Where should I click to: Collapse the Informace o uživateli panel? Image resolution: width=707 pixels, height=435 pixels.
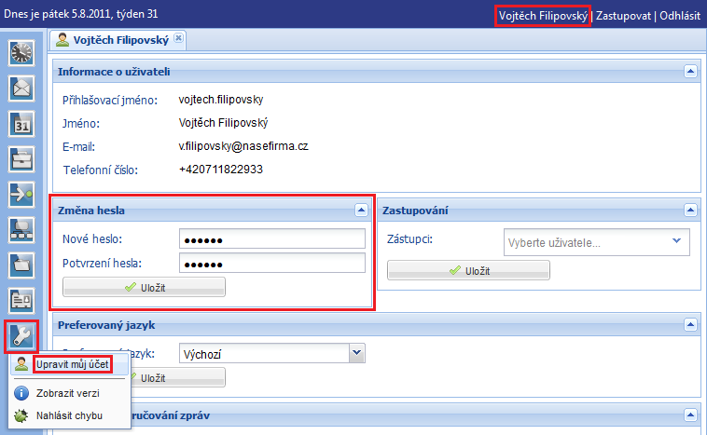(690, 71)
